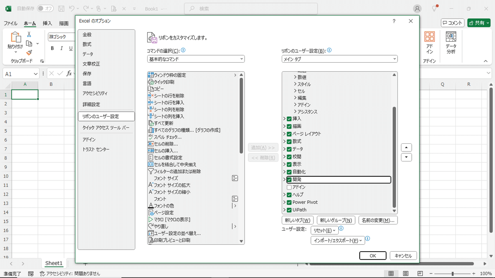This screenshot has height=278, width=495.
Task: Check the アドイン tab checkbox
Action: [289, 187]
